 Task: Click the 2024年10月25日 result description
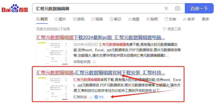click(127, 50)
